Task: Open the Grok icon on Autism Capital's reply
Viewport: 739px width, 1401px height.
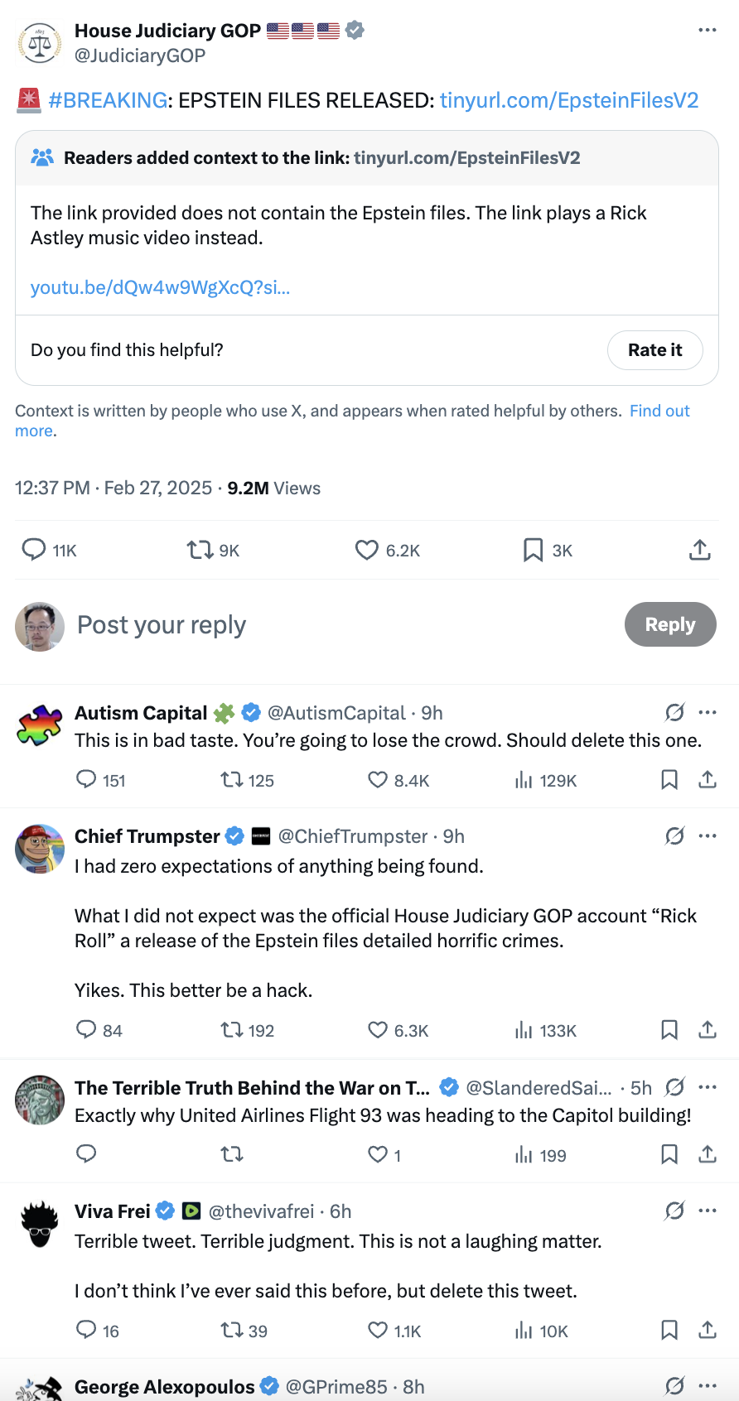Action: 674,713
